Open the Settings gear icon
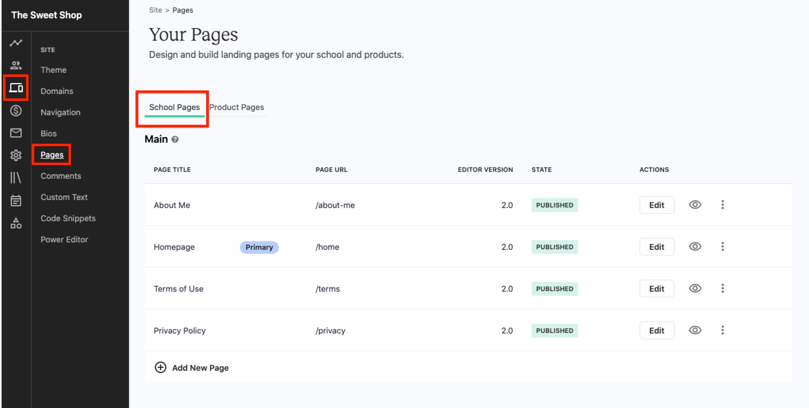This screenshot has width=809, height=408. pos(16,155)
